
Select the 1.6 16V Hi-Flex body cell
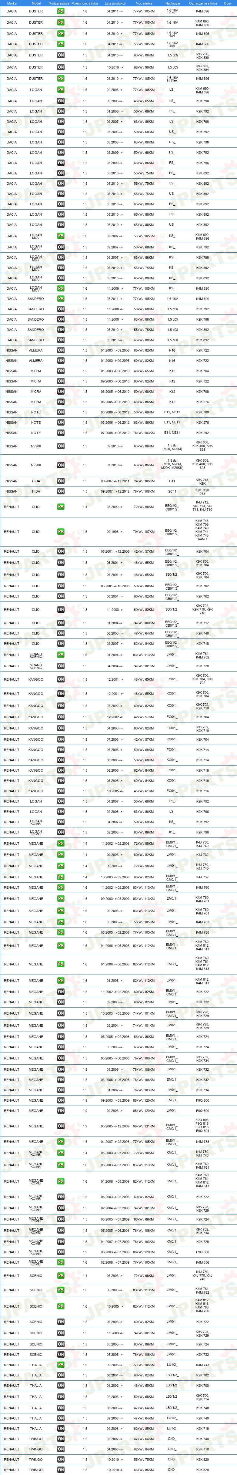point(172,79)
